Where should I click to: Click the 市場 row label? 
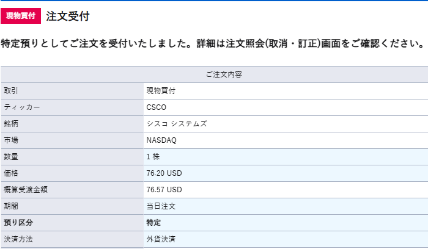point(12,140)
